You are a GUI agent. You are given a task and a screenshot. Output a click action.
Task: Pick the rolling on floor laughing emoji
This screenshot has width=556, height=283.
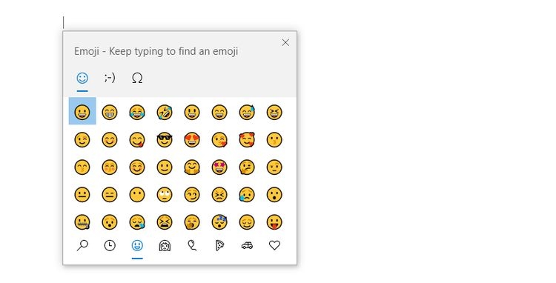[165, 113]
